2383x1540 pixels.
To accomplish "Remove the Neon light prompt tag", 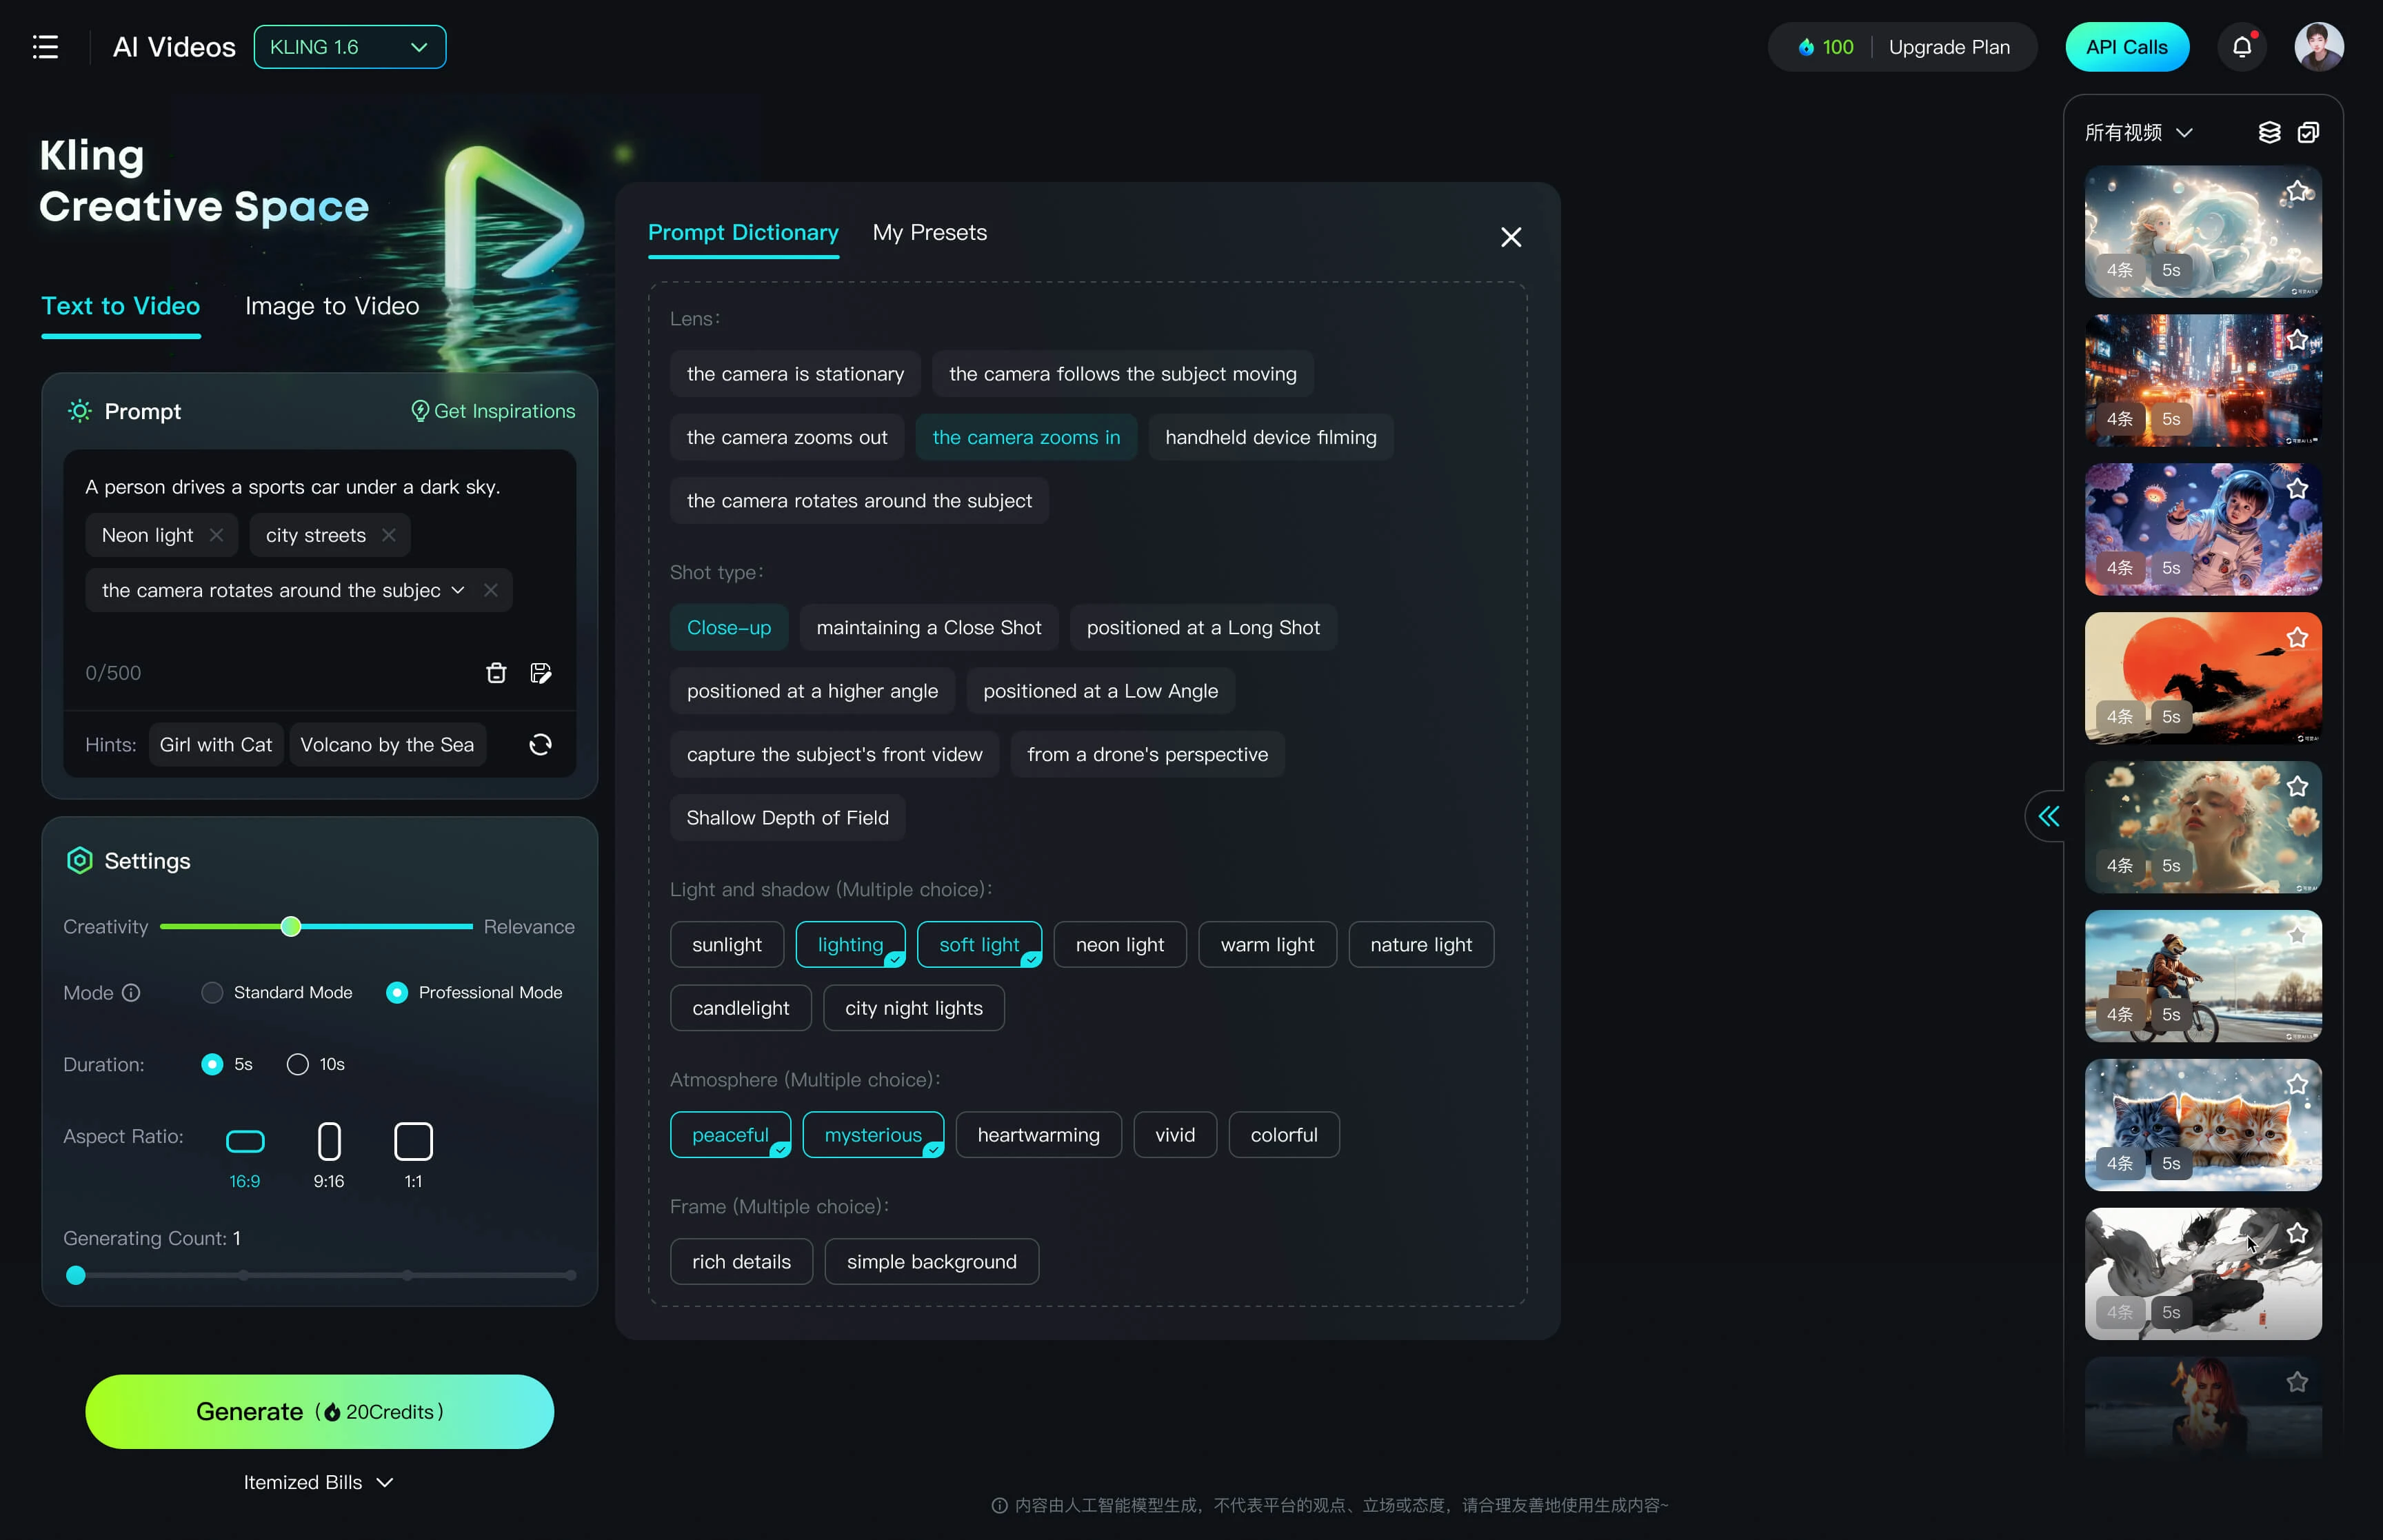I will (x=216, y=535).
